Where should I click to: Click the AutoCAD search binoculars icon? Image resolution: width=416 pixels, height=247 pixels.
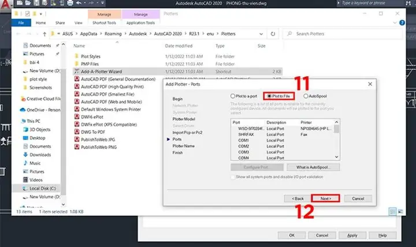point(408,3)
